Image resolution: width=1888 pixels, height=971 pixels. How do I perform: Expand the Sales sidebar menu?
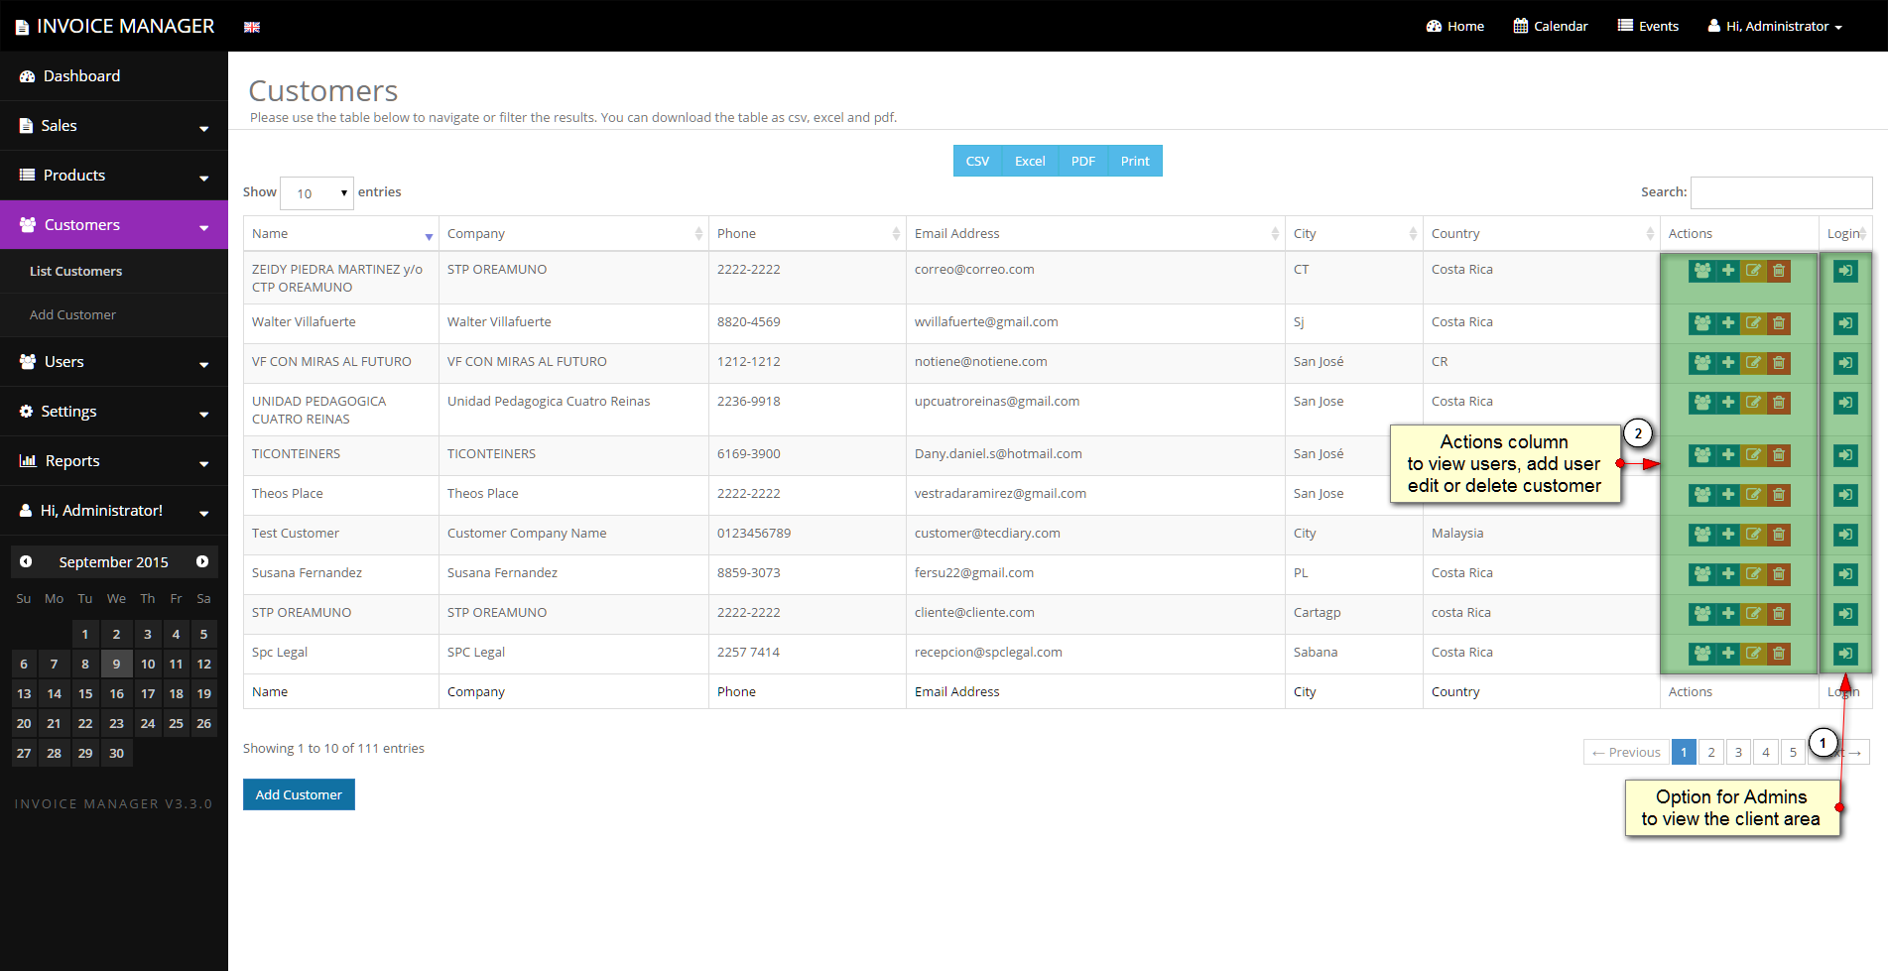point(114,126)
